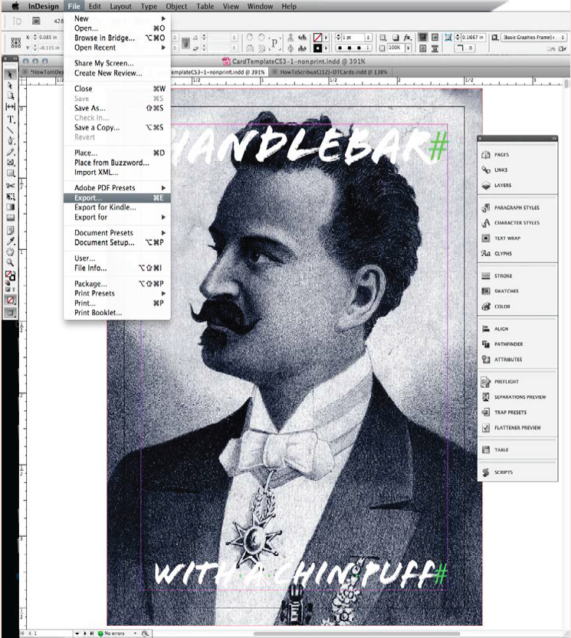Click the Export... menu item
The height and width of the screenshot is (638, 571).
coord(88,198)
